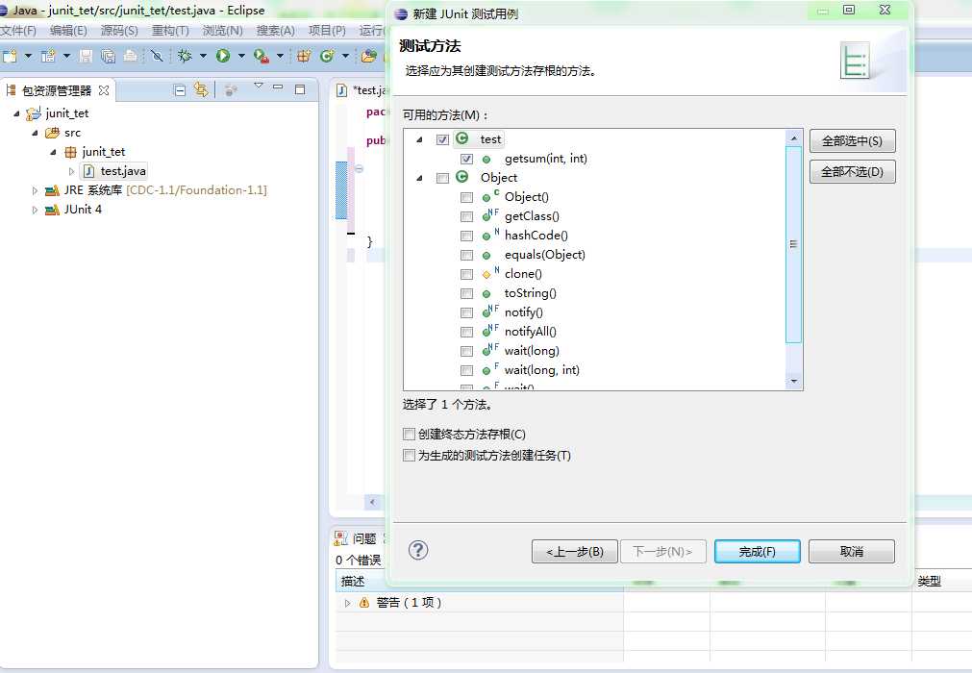Click the Run with External Tools icon
972x673 pixels.
tap(261, 57)
